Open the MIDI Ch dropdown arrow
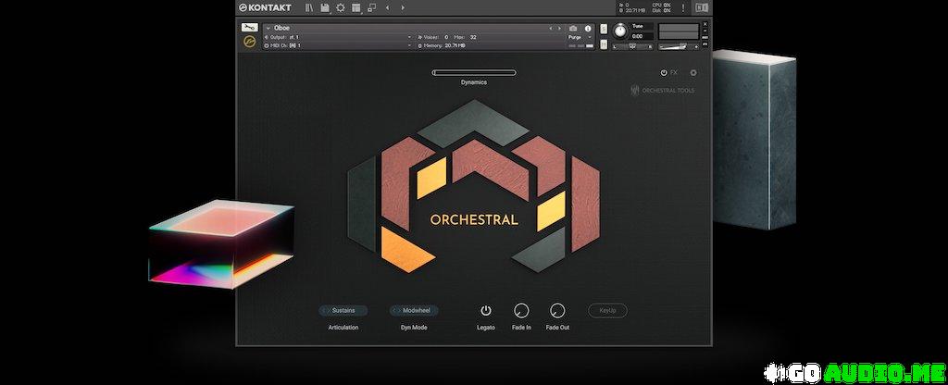948x385 pixels. [409, 45]
